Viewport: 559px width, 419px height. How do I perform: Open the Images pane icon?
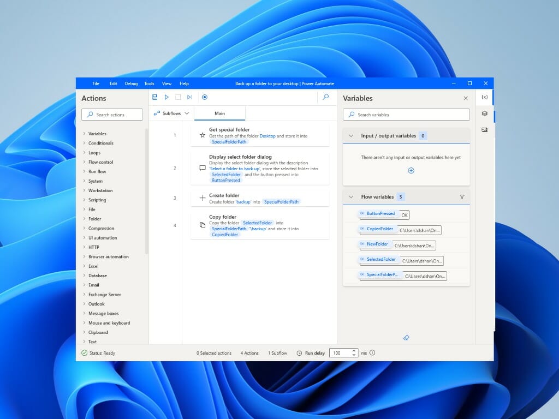coord(484,130)
